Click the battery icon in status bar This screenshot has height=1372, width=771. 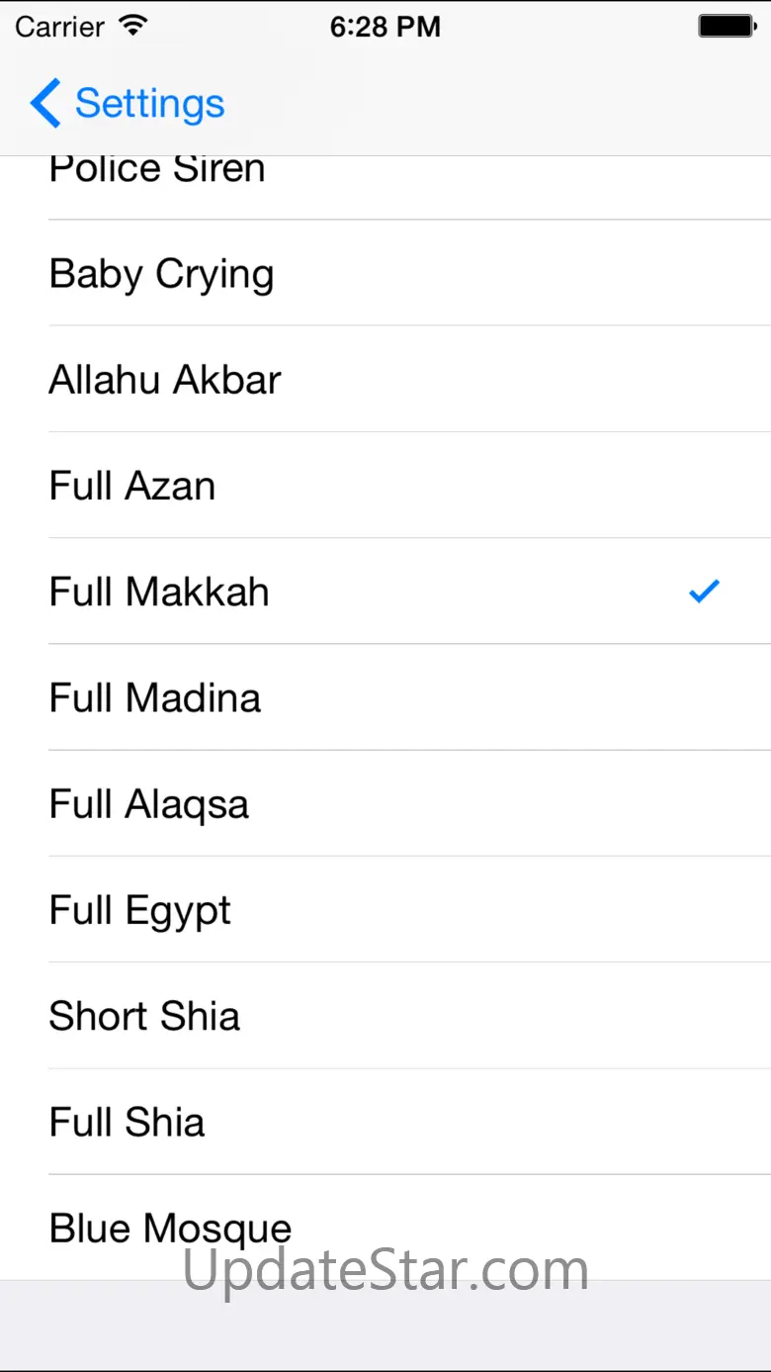click(x=728, y=27)
